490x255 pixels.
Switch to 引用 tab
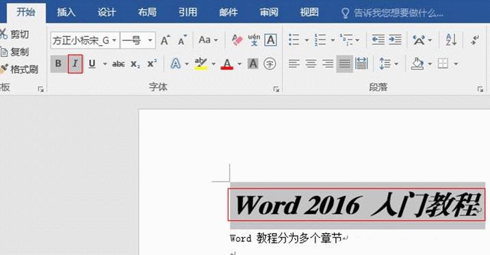pos(188,12)
